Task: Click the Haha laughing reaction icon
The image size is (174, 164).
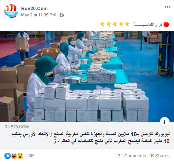Action: pos(14,156)
